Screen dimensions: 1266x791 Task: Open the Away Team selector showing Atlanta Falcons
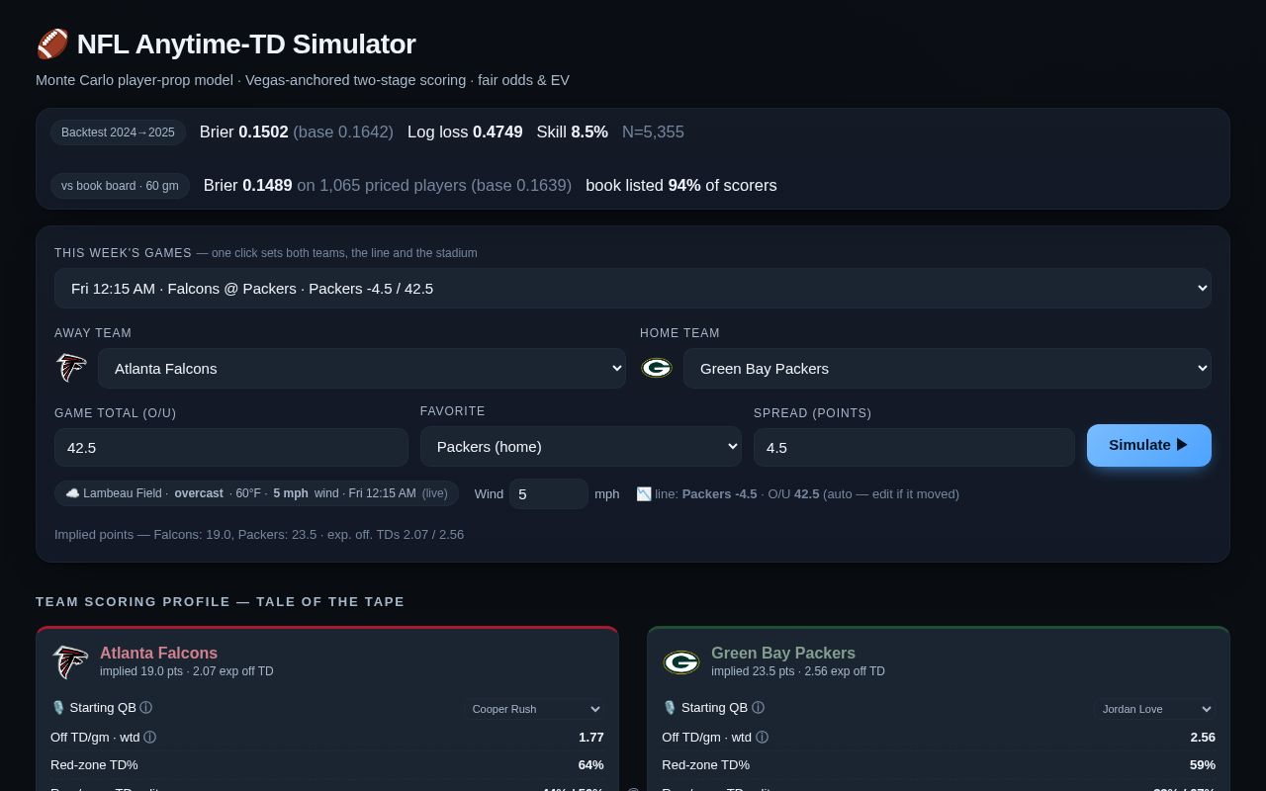(x=362, y=368)
